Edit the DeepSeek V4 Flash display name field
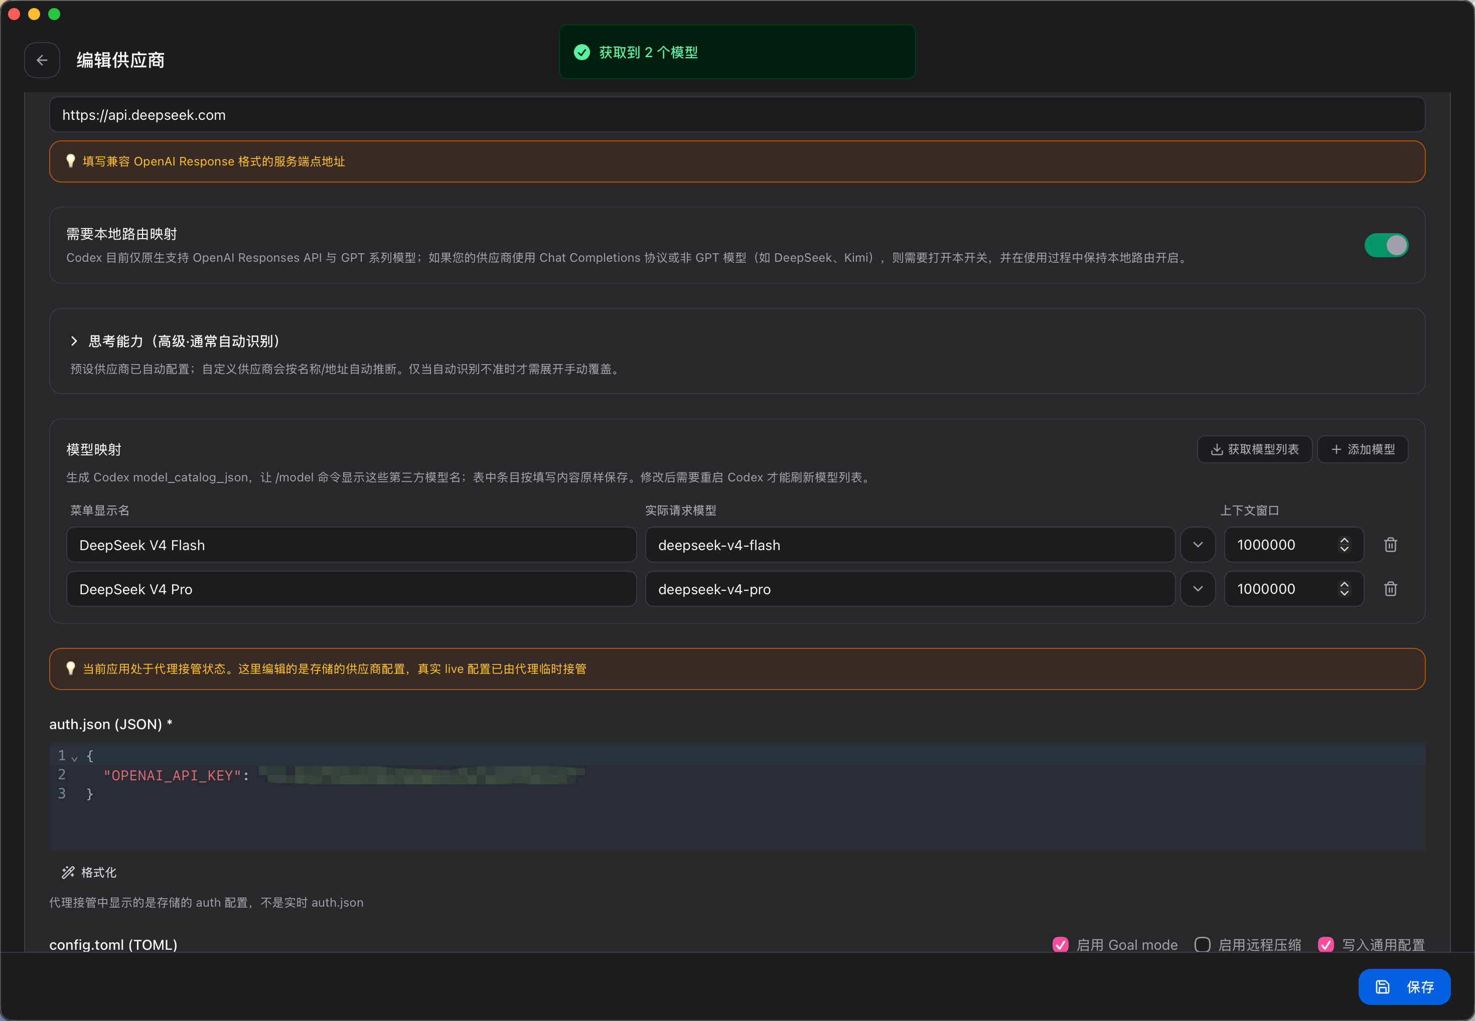This screenshot has width=1475, height=1021. [351, 545]
